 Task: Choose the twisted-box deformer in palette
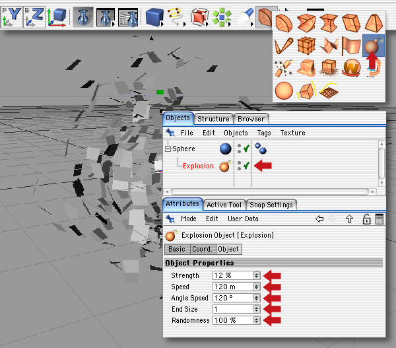pyautogui.click(x=306, y=23)
